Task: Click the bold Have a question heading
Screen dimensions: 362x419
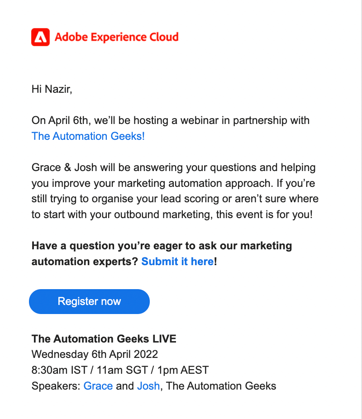Action: click(x=162, y=246)
